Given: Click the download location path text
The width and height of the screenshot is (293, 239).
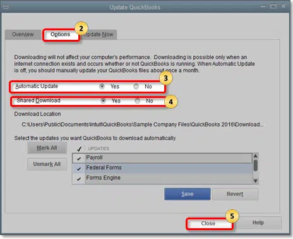Looking at the screenshot, I should [x=143, y=125].
